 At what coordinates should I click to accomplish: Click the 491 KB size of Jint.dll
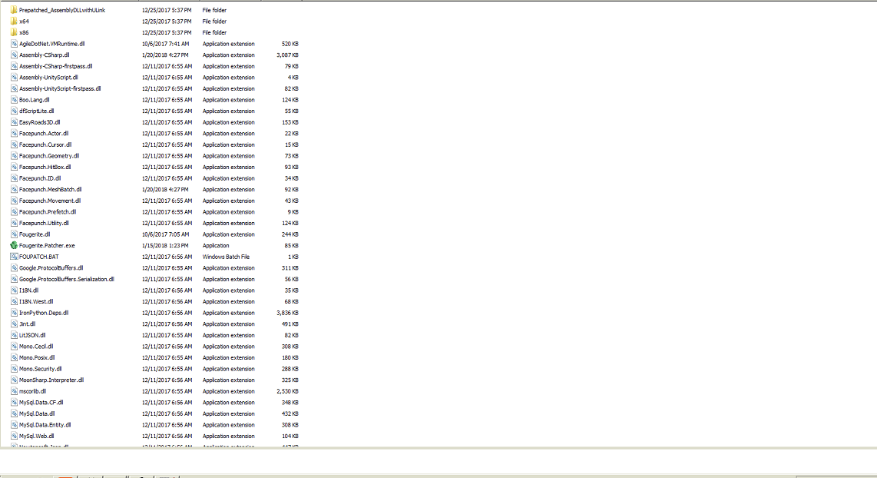tap(290, 324)
